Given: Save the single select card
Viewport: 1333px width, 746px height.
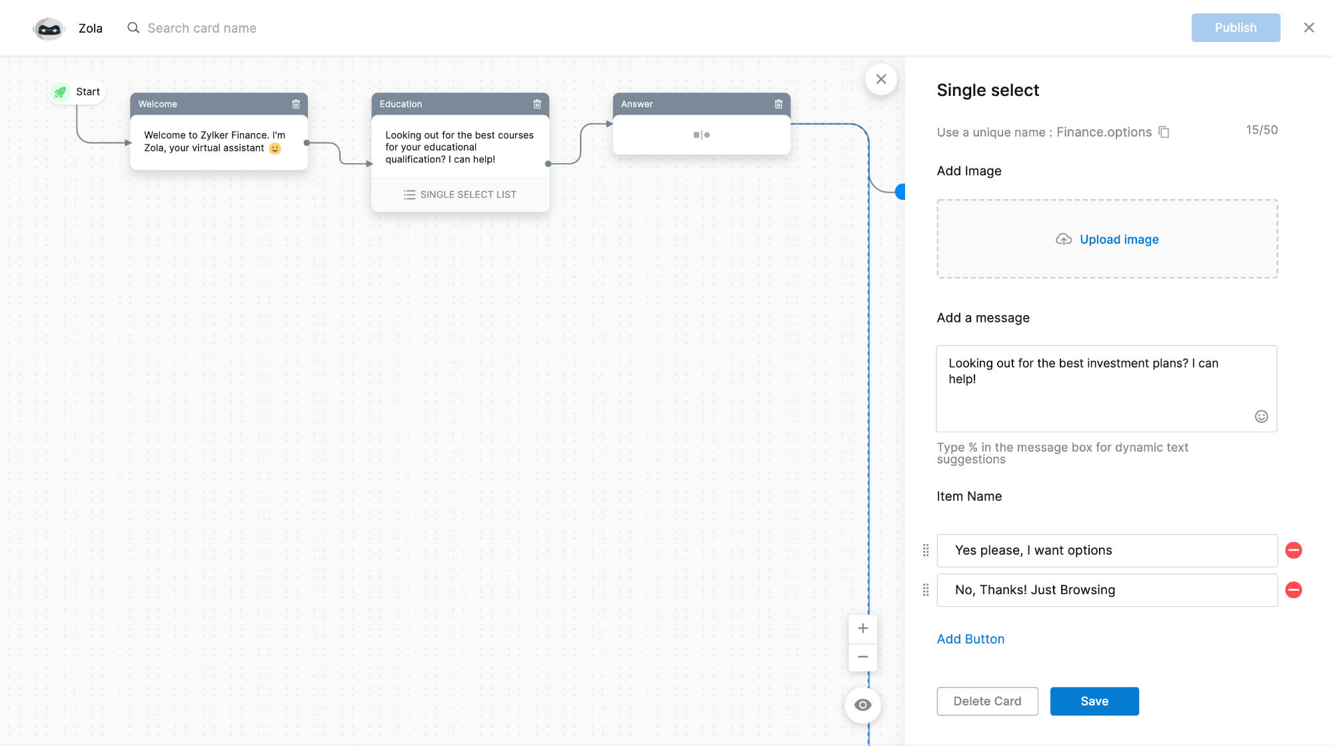Looking at the screenshot, I should [x=1094, y=701].
